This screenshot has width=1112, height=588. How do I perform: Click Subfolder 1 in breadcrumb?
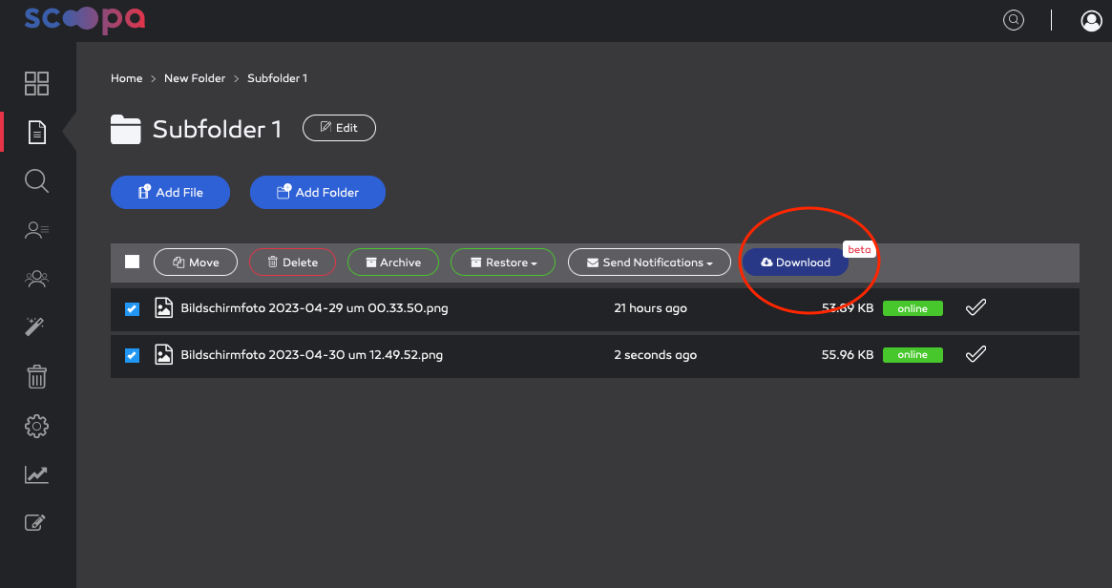pos(278,78)
